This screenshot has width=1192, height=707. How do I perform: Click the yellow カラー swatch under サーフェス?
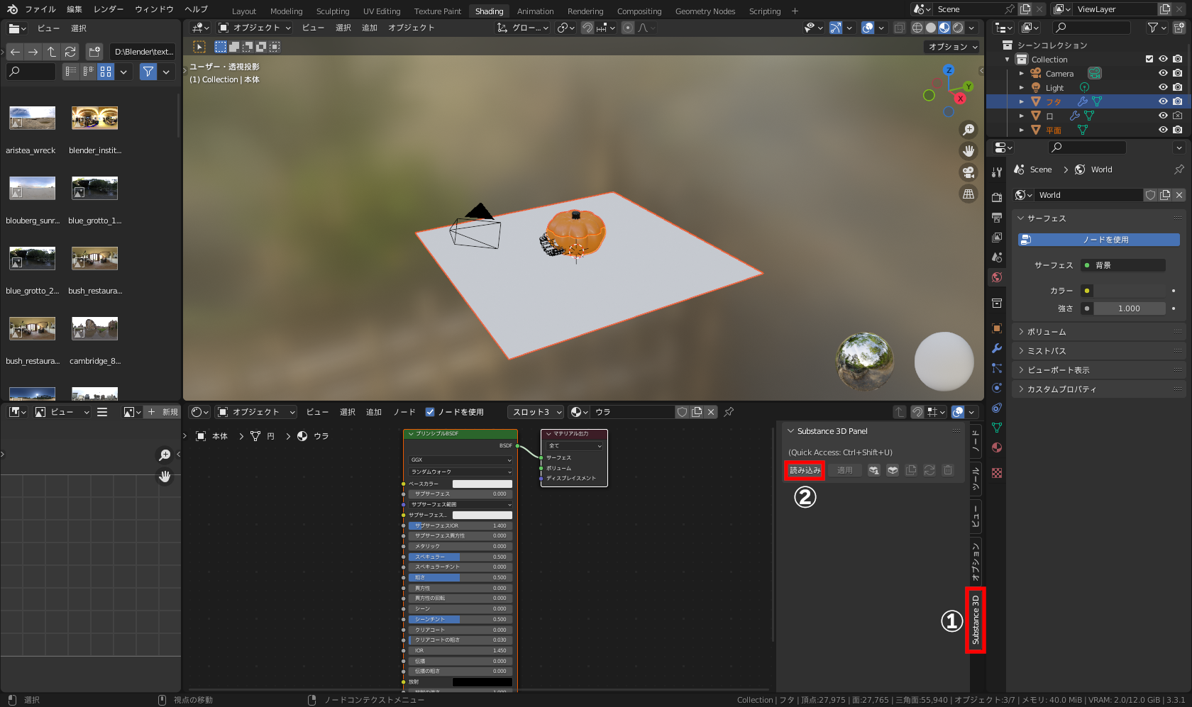1087,290
